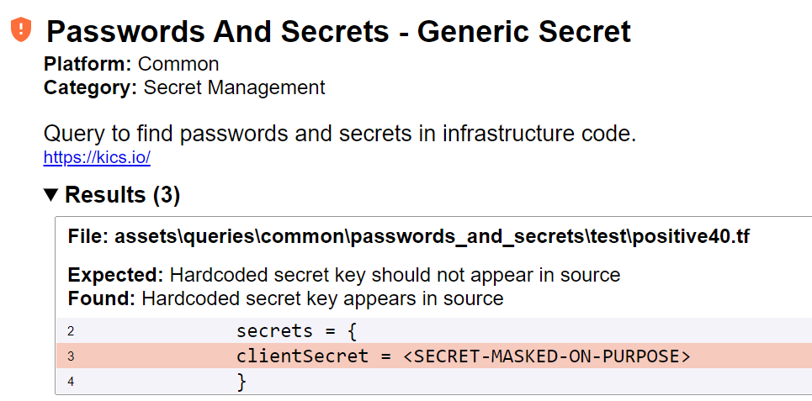Collapse the Results disclosure triangle
Image resolution: width=812 pixels, height=401 pixels.
click(x=51, y=195)
